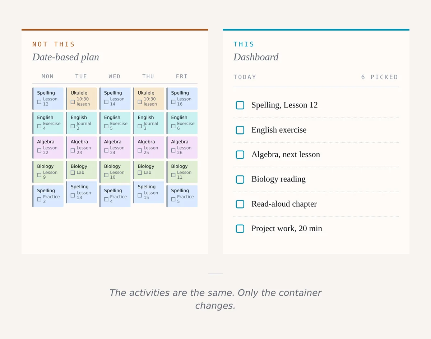This screenshot has width=431, height=339.
Task: Tick the English Exercise 6 checkbox
Action: [x=173, y=126]
